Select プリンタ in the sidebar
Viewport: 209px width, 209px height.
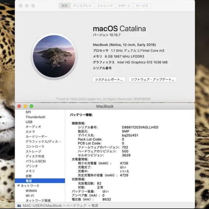click(x=32, y=166)
